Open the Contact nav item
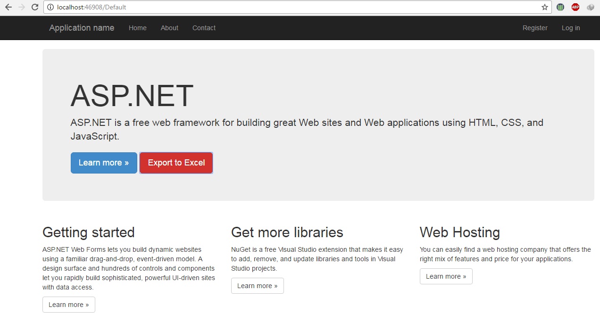Screen dimensions: 600x323 pos(204,28)
